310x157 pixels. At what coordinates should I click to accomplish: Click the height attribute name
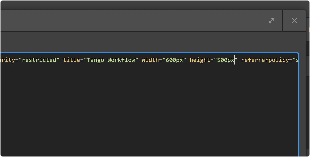point(200,60)
